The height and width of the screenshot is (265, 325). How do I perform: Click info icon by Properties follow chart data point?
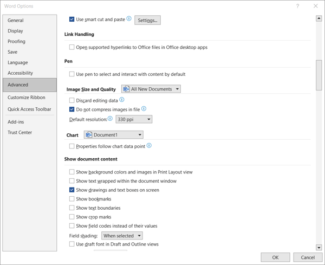[149, 146]
